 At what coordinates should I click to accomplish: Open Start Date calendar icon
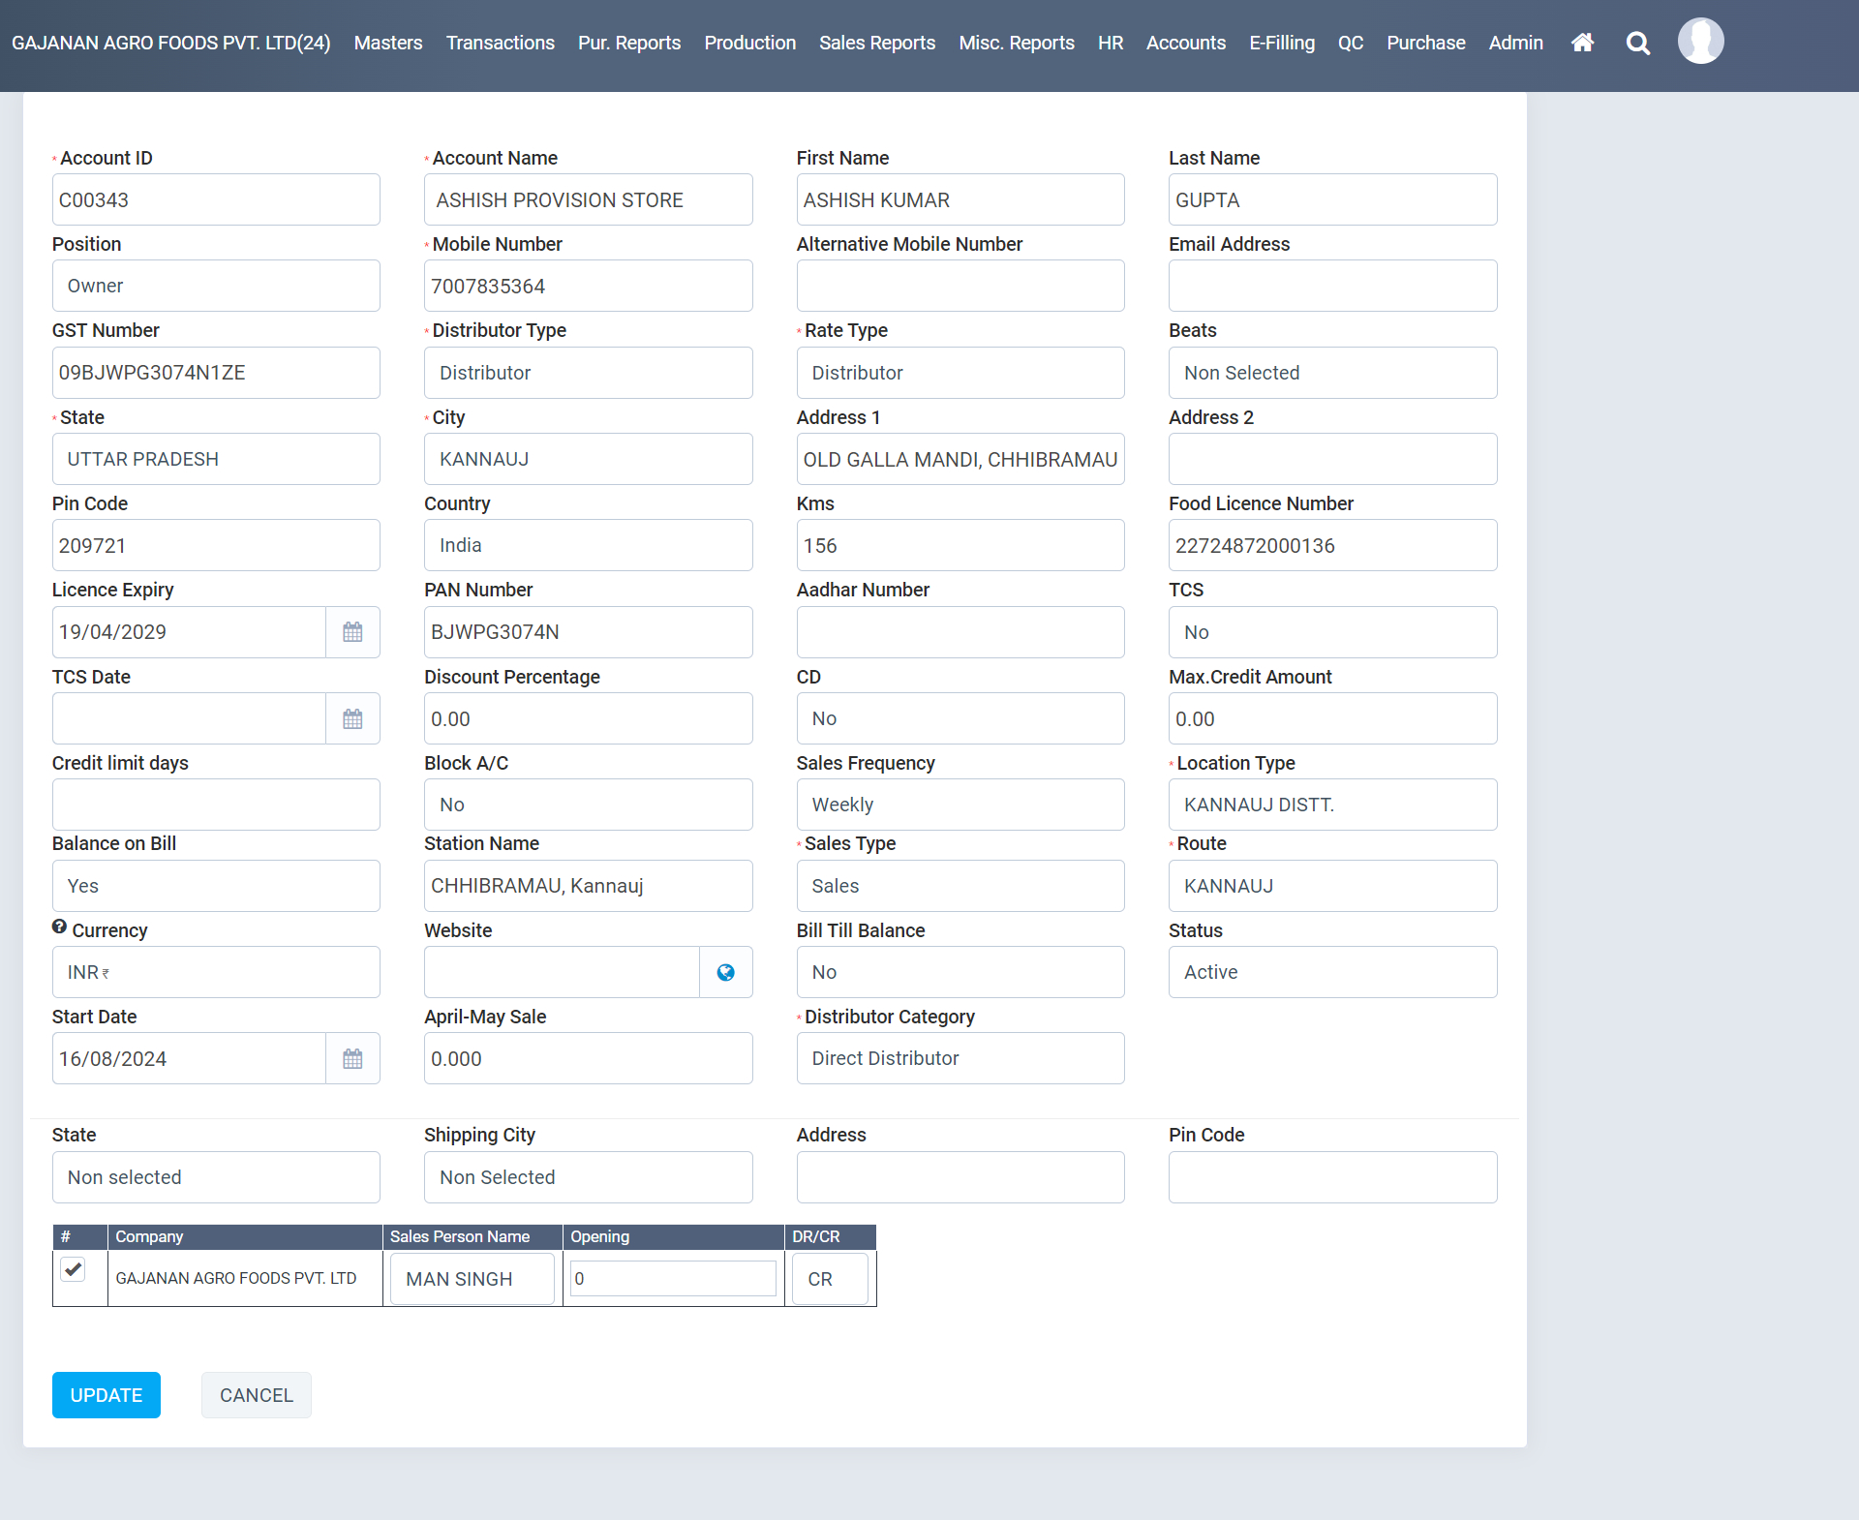point(352,1058)
